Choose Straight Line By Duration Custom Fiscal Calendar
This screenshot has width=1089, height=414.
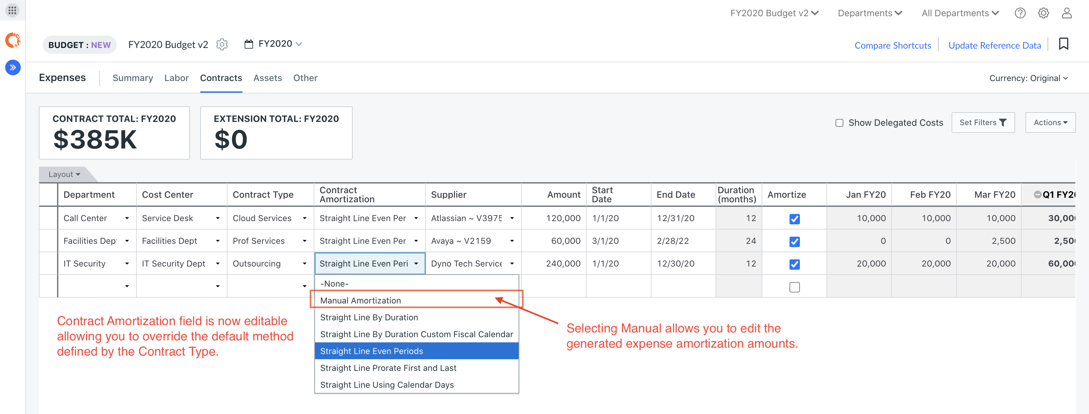[x=416, y=334]
